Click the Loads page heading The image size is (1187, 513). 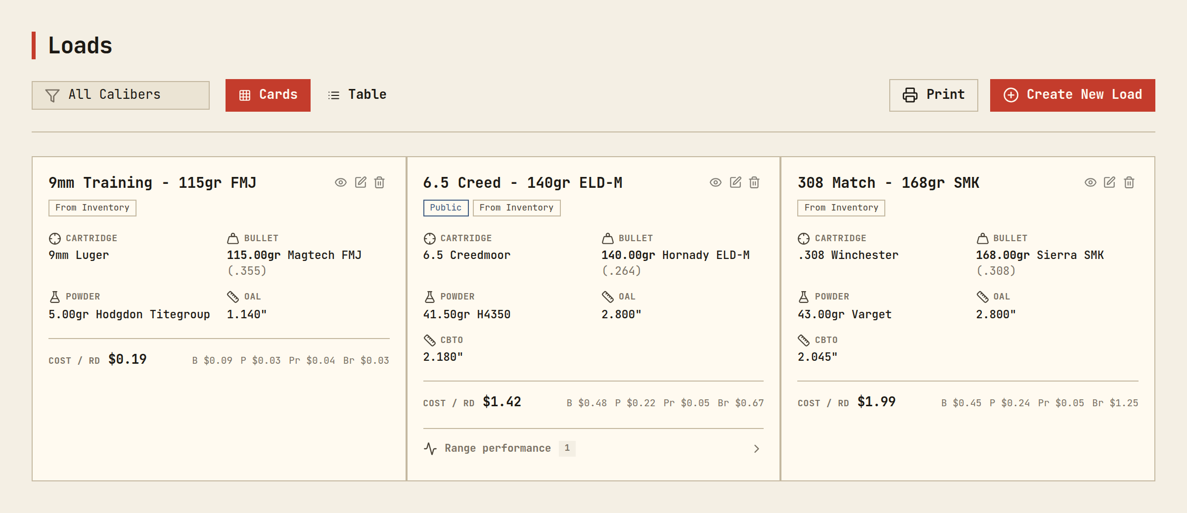coord(80,45)
